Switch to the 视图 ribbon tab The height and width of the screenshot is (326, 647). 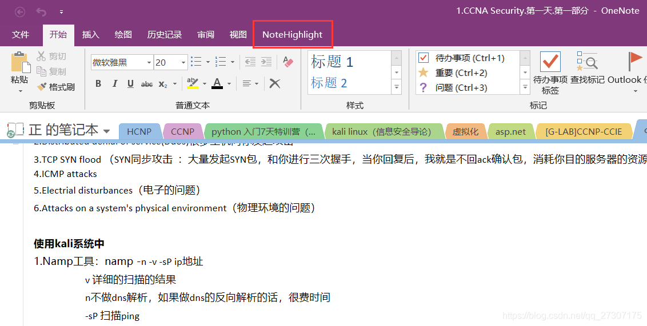click(238, 35)
